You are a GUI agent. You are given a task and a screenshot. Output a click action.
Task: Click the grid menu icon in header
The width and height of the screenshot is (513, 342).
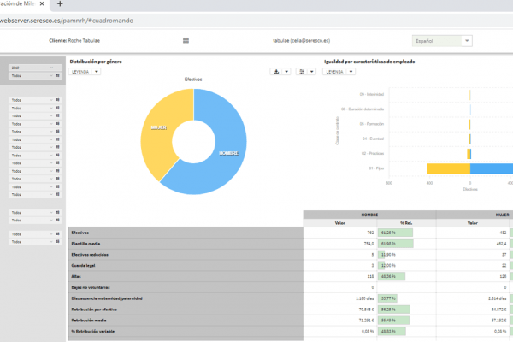186,40
